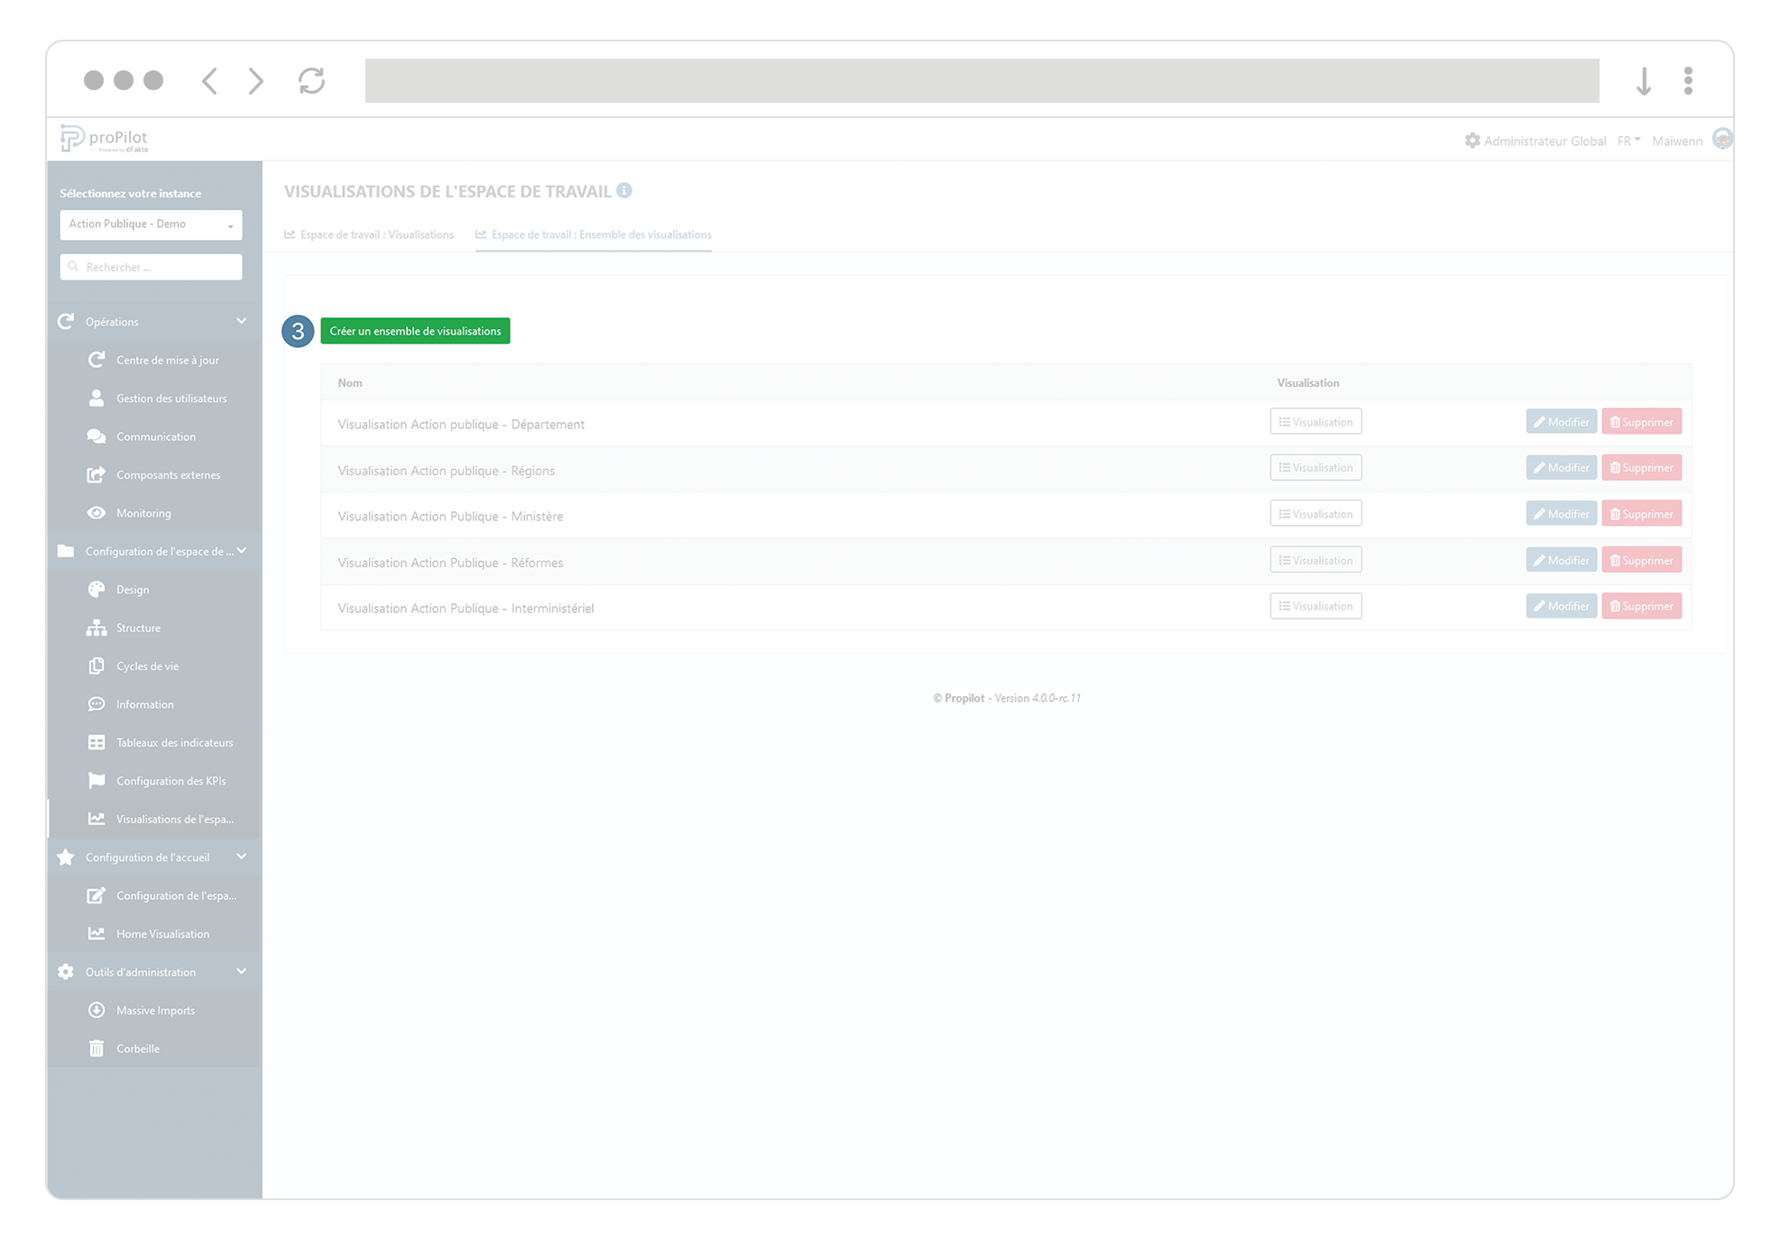Supprimer the Visualisation Action Publique - Réformes
Image resolution: width=1780 pixels, height=1248 pixels.
click(1641, 559)
